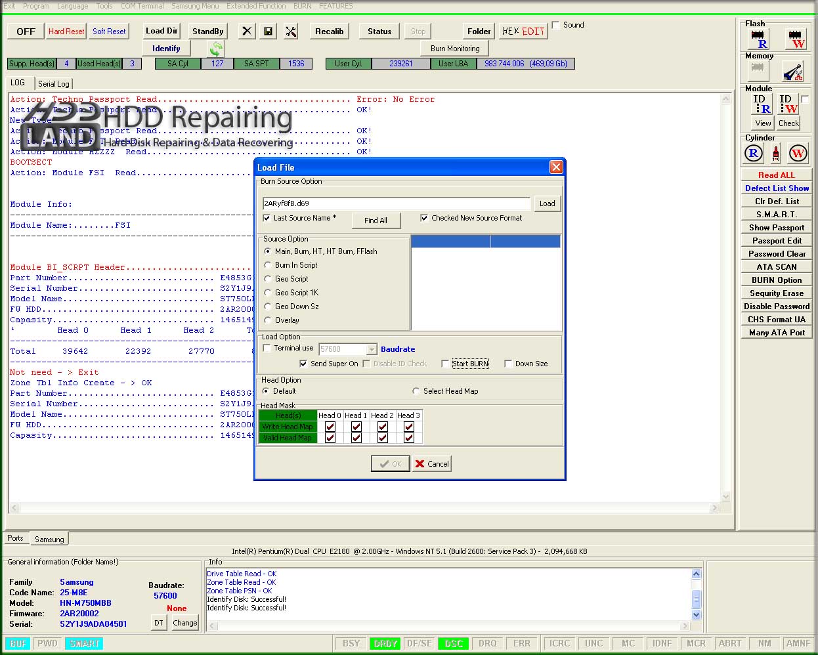The width and height of the screenshot is (818, 655).
Task: Click the Cylinder Write circle icon
Action: pyautogui.click(x=798, y=154)
